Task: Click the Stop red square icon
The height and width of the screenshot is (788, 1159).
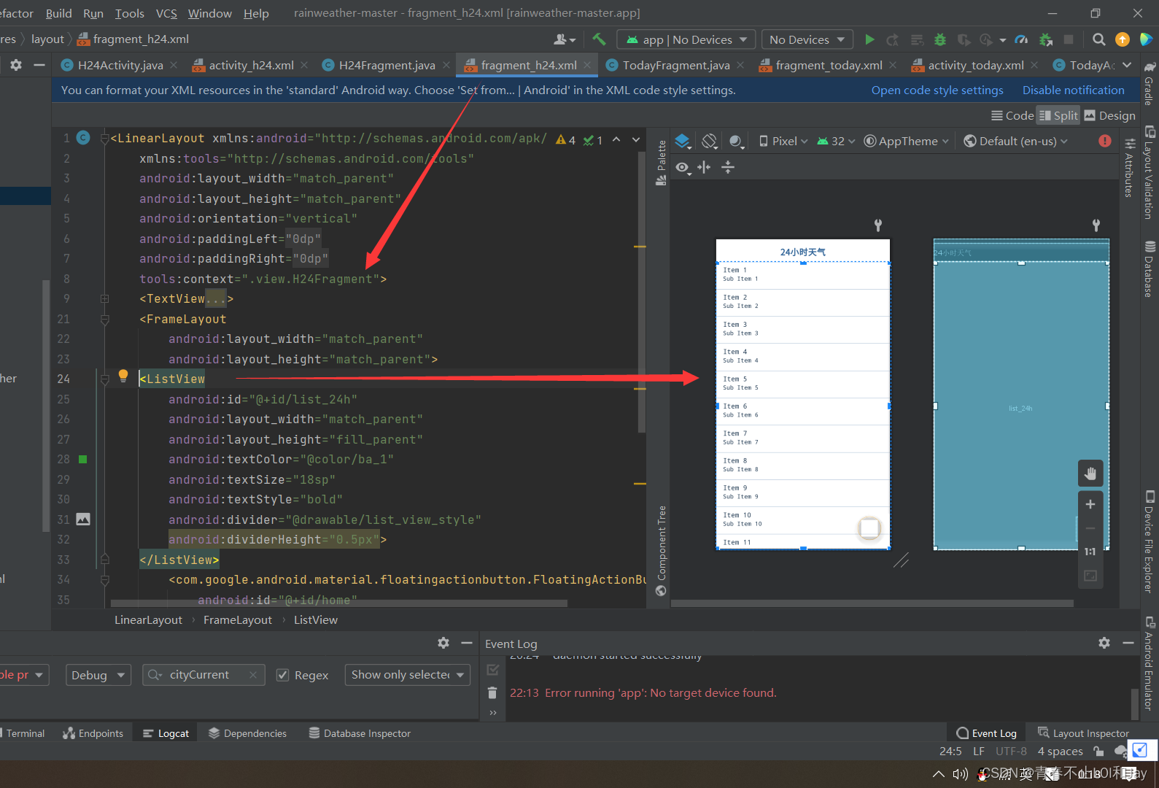Action: [1069, 39]
